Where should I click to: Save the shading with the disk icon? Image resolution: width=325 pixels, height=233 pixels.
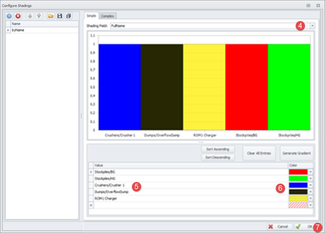60,15
